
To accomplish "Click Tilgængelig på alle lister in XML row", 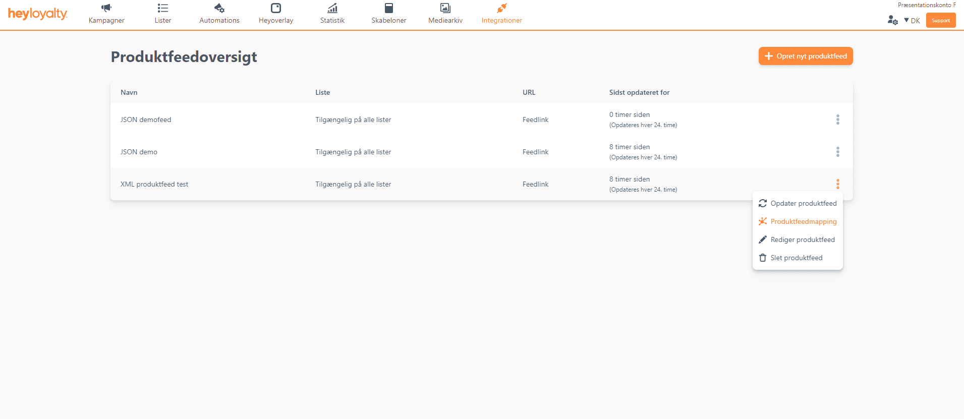I will 353,184.
